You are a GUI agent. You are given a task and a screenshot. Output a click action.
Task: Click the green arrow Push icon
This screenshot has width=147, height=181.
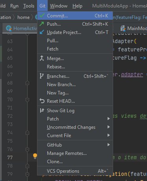click(42, 24)
